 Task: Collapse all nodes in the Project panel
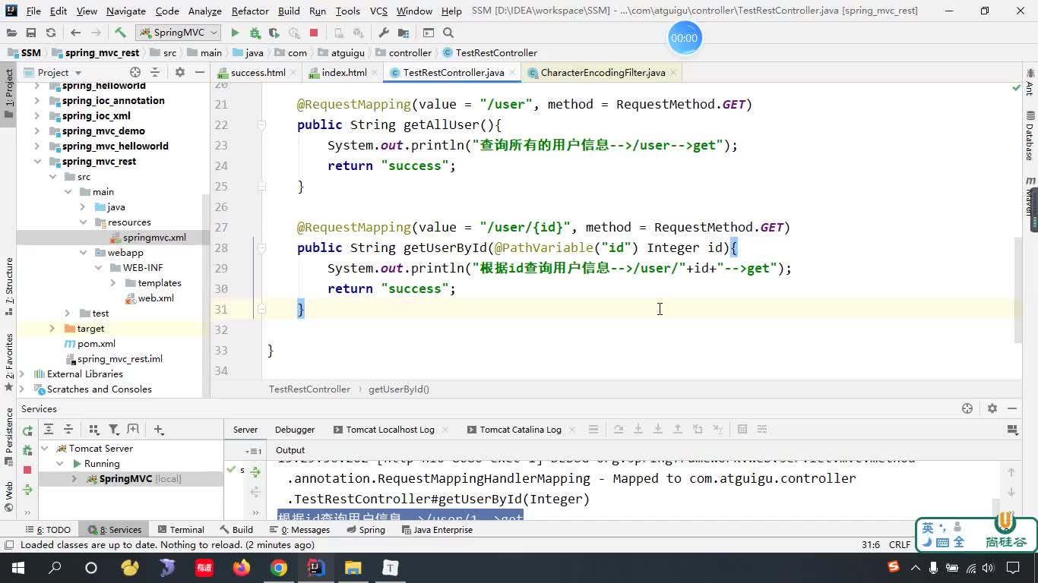pos(154,72)
